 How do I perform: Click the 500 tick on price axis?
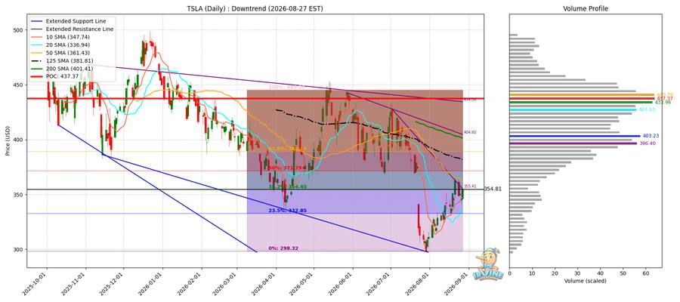[x=18, y=30]
